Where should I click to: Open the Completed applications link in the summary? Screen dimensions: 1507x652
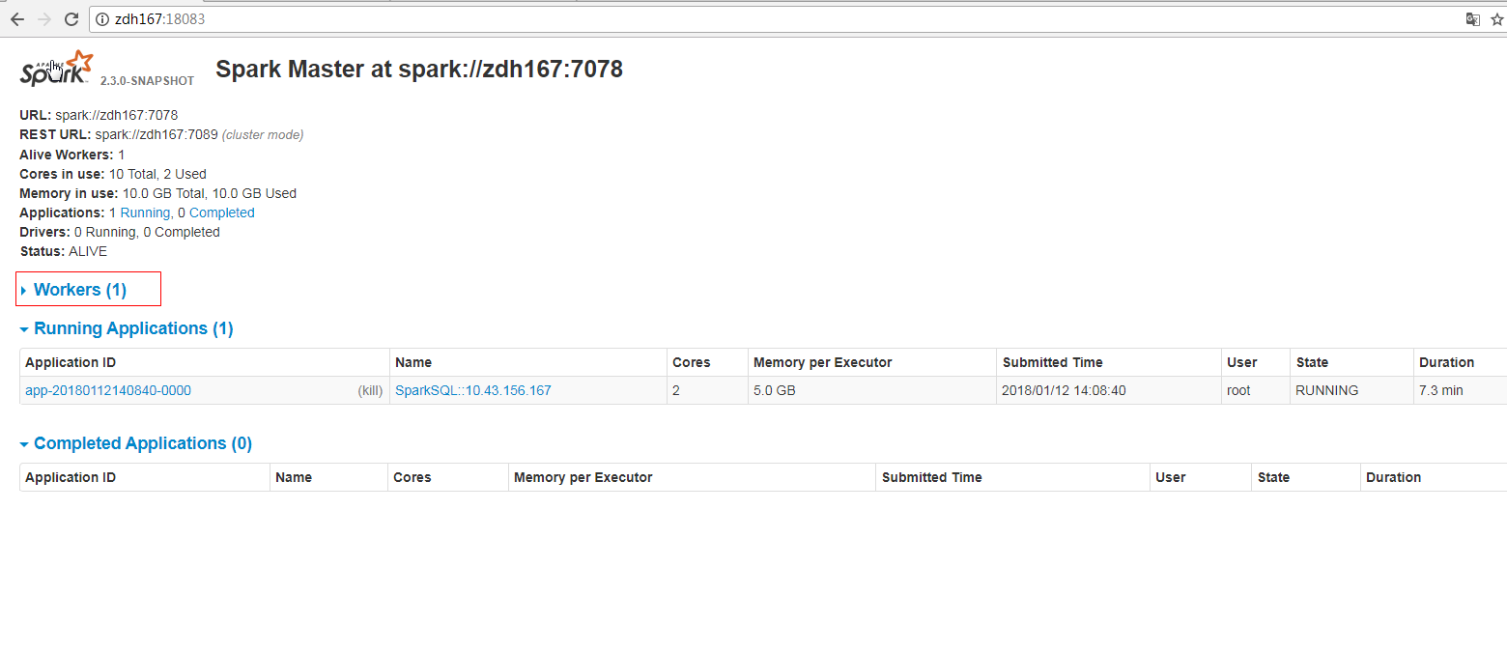pos(222,213)
